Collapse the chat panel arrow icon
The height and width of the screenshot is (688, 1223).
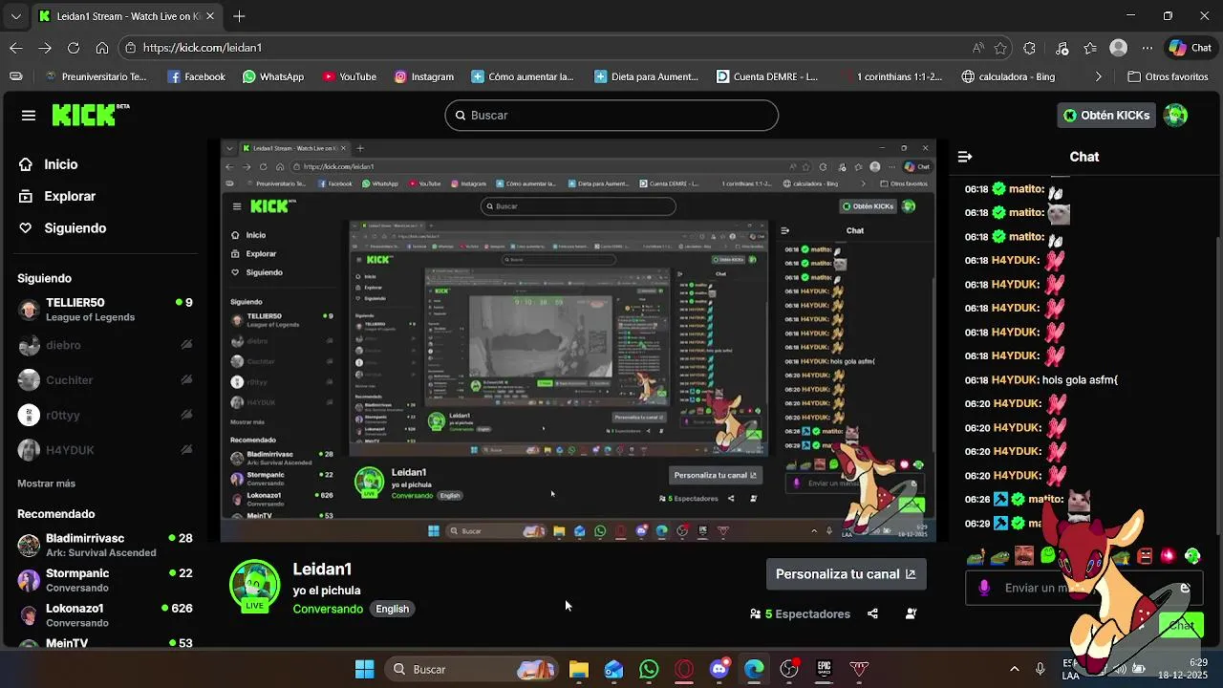click(x=965, y=157)
